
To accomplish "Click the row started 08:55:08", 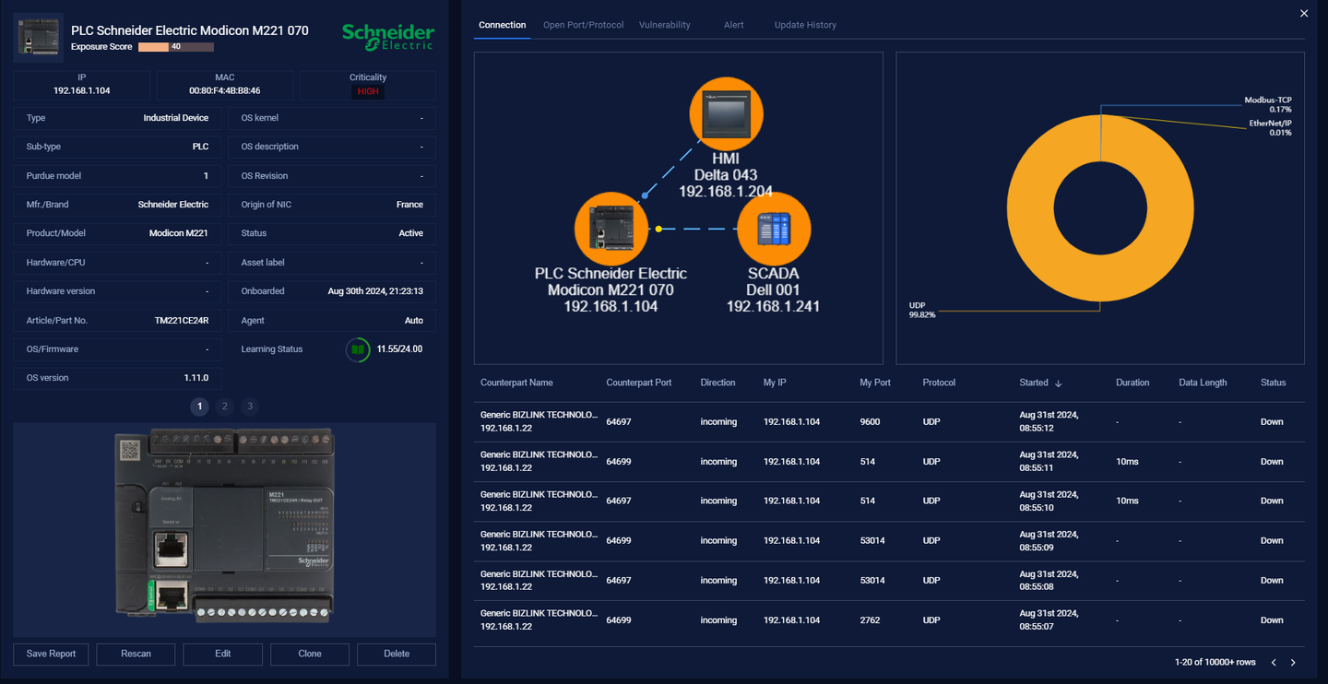I will point(889,581).
